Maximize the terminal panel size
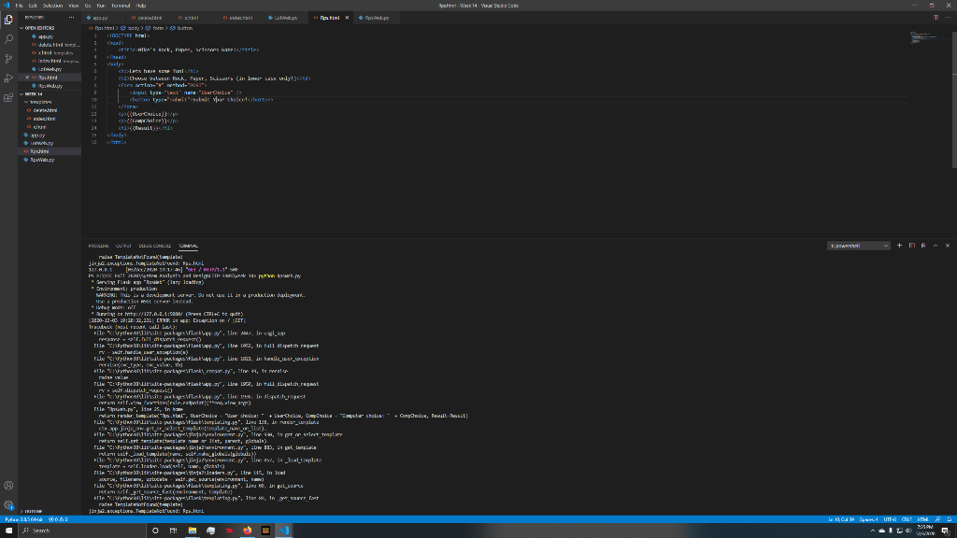This screenshot has height=538, width=957. click(x=935, y=246)
